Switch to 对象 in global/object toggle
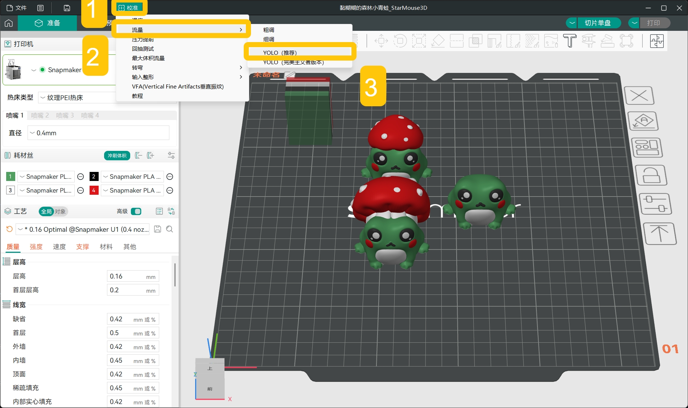 pyautogui.click(x=60, y=211)
